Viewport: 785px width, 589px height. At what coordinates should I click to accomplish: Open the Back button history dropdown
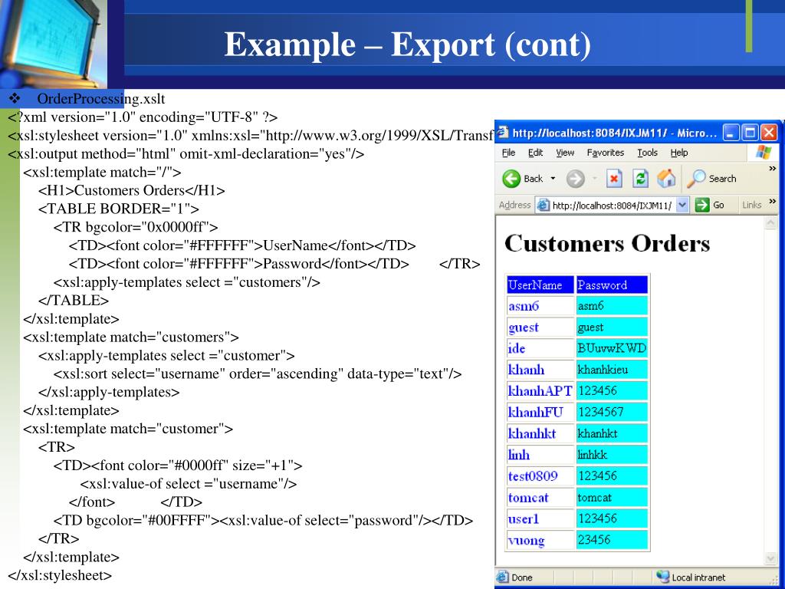[553, 178]
